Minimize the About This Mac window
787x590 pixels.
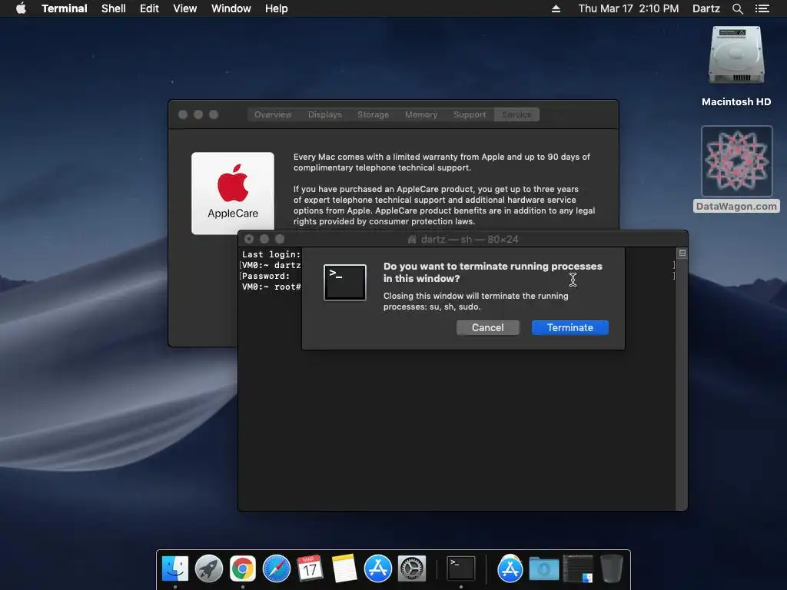pos(198,114)
